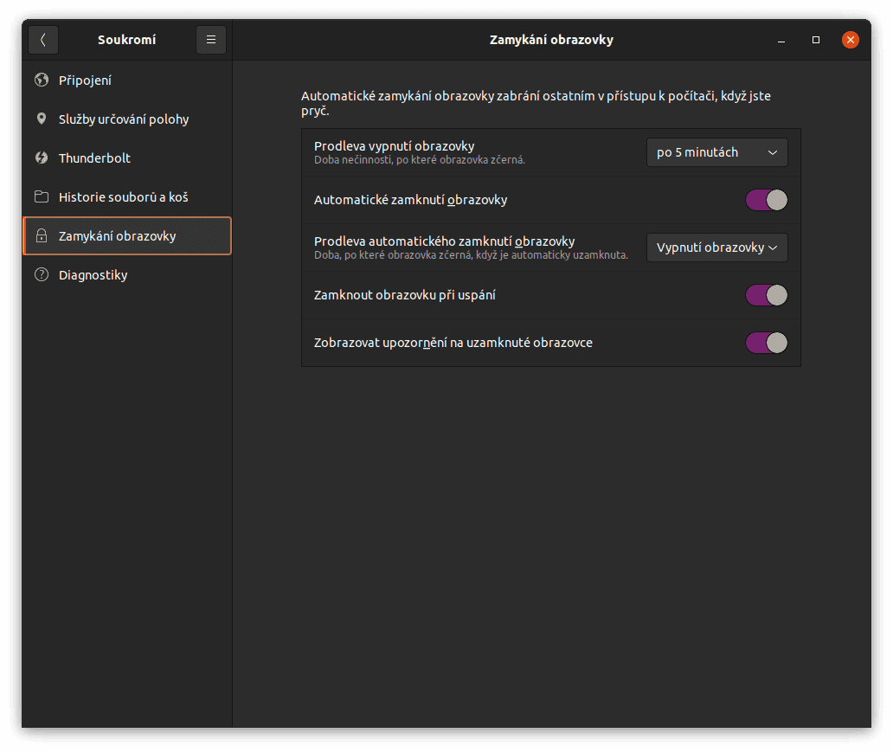Select the Thunderbolt lightning icon
This screenshot has height=752, width=893.
point(42,157)
